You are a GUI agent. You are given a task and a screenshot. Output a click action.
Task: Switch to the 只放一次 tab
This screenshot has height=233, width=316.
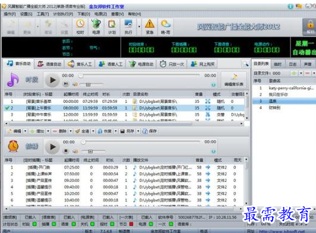coord(172,64)
